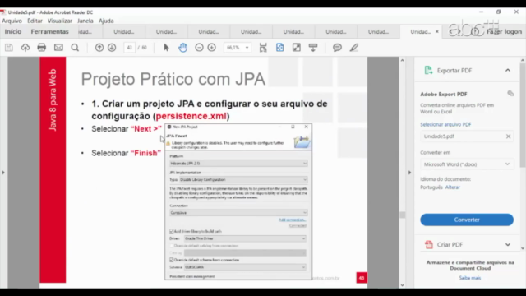Open the Microsoft Word format dropdown
This screenshot has height=296, width=526.
click(467, 164)
